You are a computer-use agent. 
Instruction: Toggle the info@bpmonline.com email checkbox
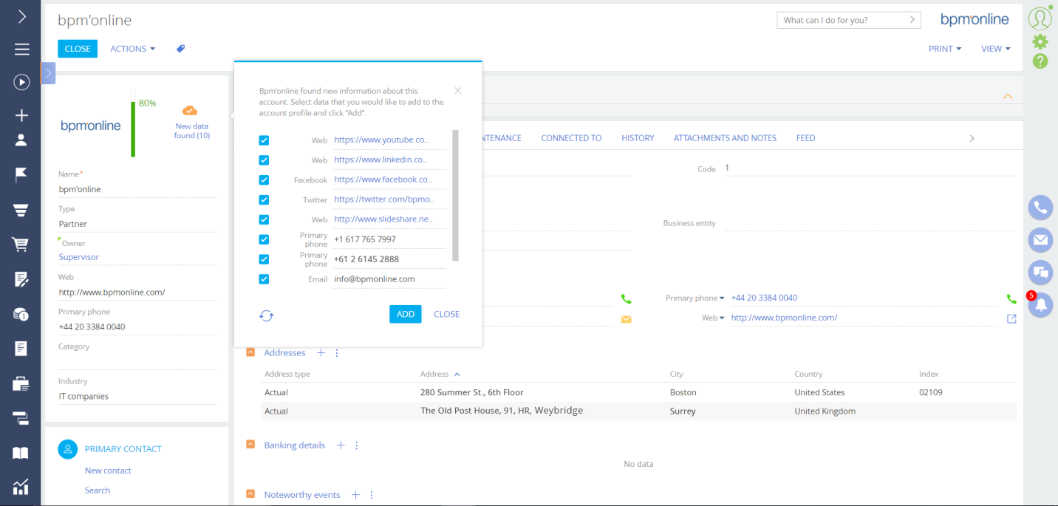click(264, 279)
